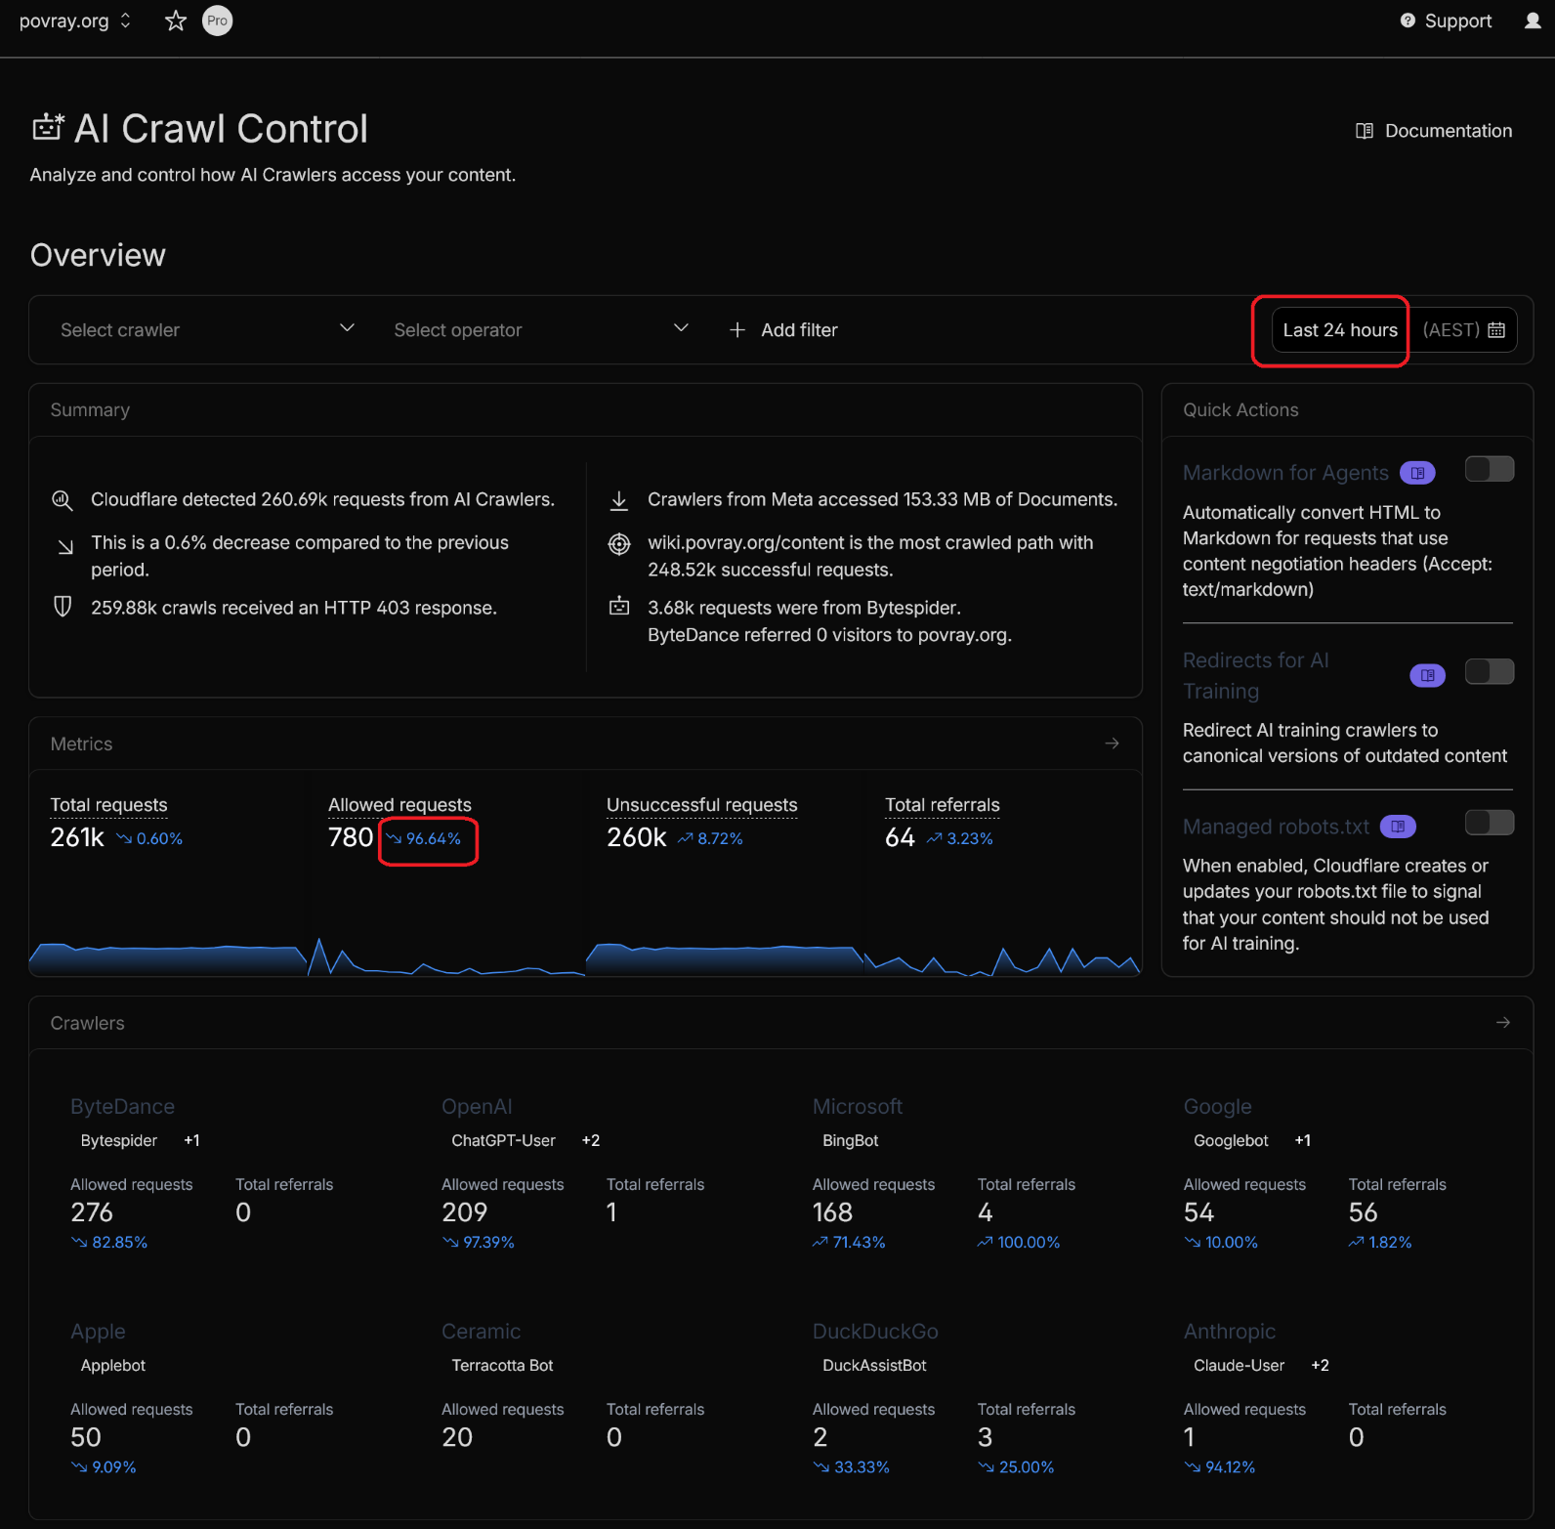Open the Support link
Viewport: 1555px width, 1529px height.
(x=1447, y=21)
